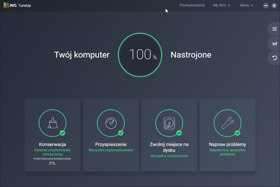Image resolution: width=280 pixels, height=187 pixels.
Task: Open Powiadomienia notifications
Action: coord(192,5)
